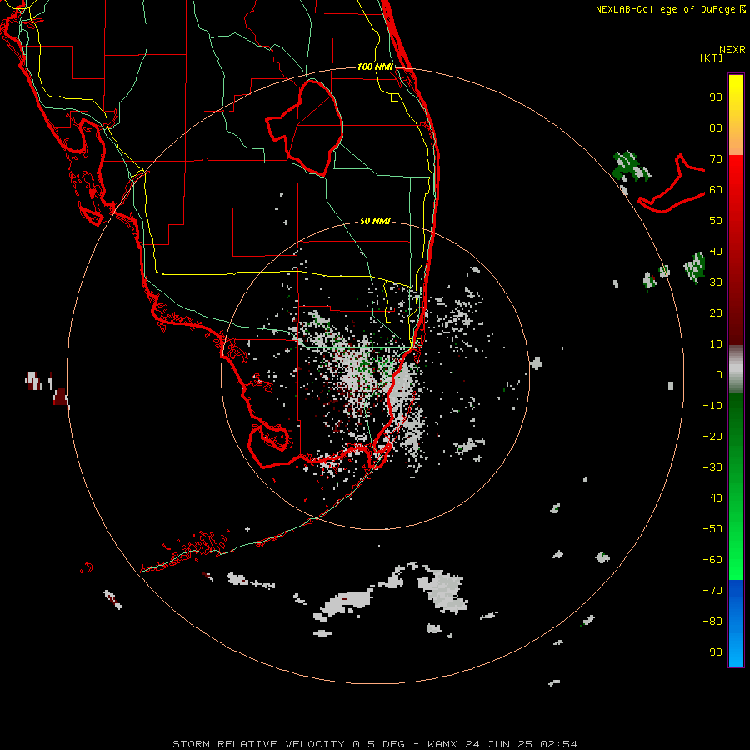The height and width of the screenshot is (750, 750).
Task: Click the green echo cluster near Bahamas outline
Action: [631, 166]
